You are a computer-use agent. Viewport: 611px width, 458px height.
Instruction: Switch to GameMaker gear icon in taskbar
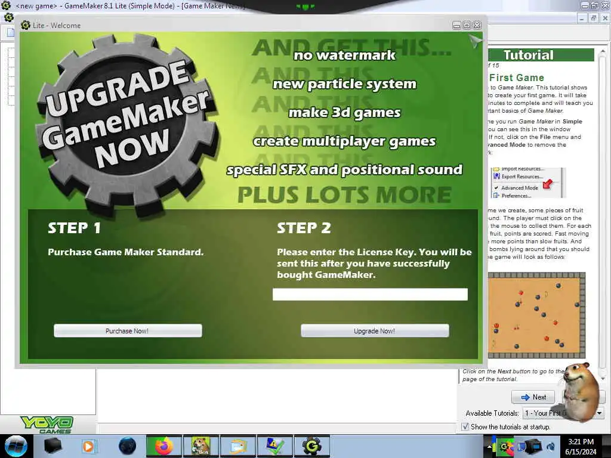[x=312, y=446]
